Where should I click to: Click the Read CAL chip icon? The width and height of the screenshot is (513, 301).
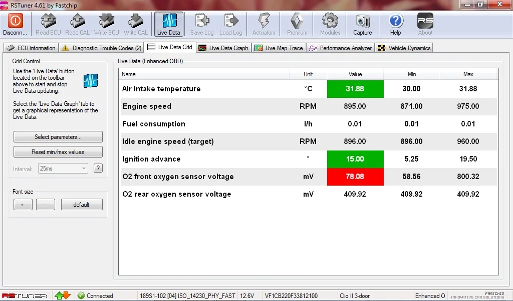pos(78,21)
